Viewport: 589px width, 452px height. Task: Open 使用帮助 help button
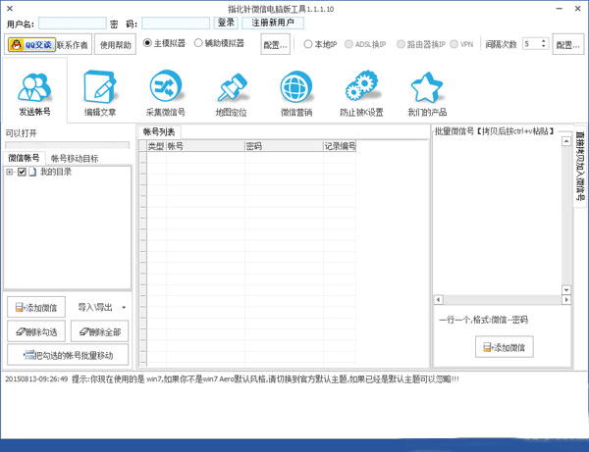(115, 45)
